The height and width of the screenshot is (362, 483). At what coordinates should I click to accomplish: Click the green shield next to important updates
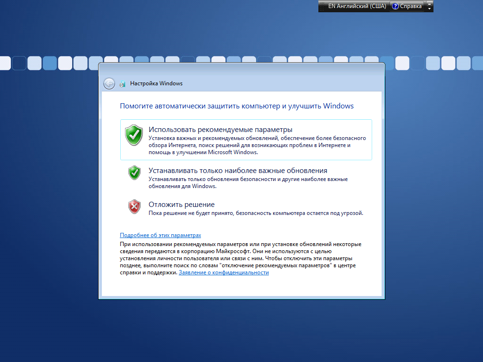pyautogui.click(x=134, y=173)
